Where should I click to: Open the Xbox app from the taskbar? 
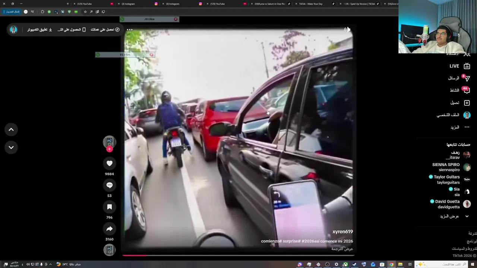point(345,264)
